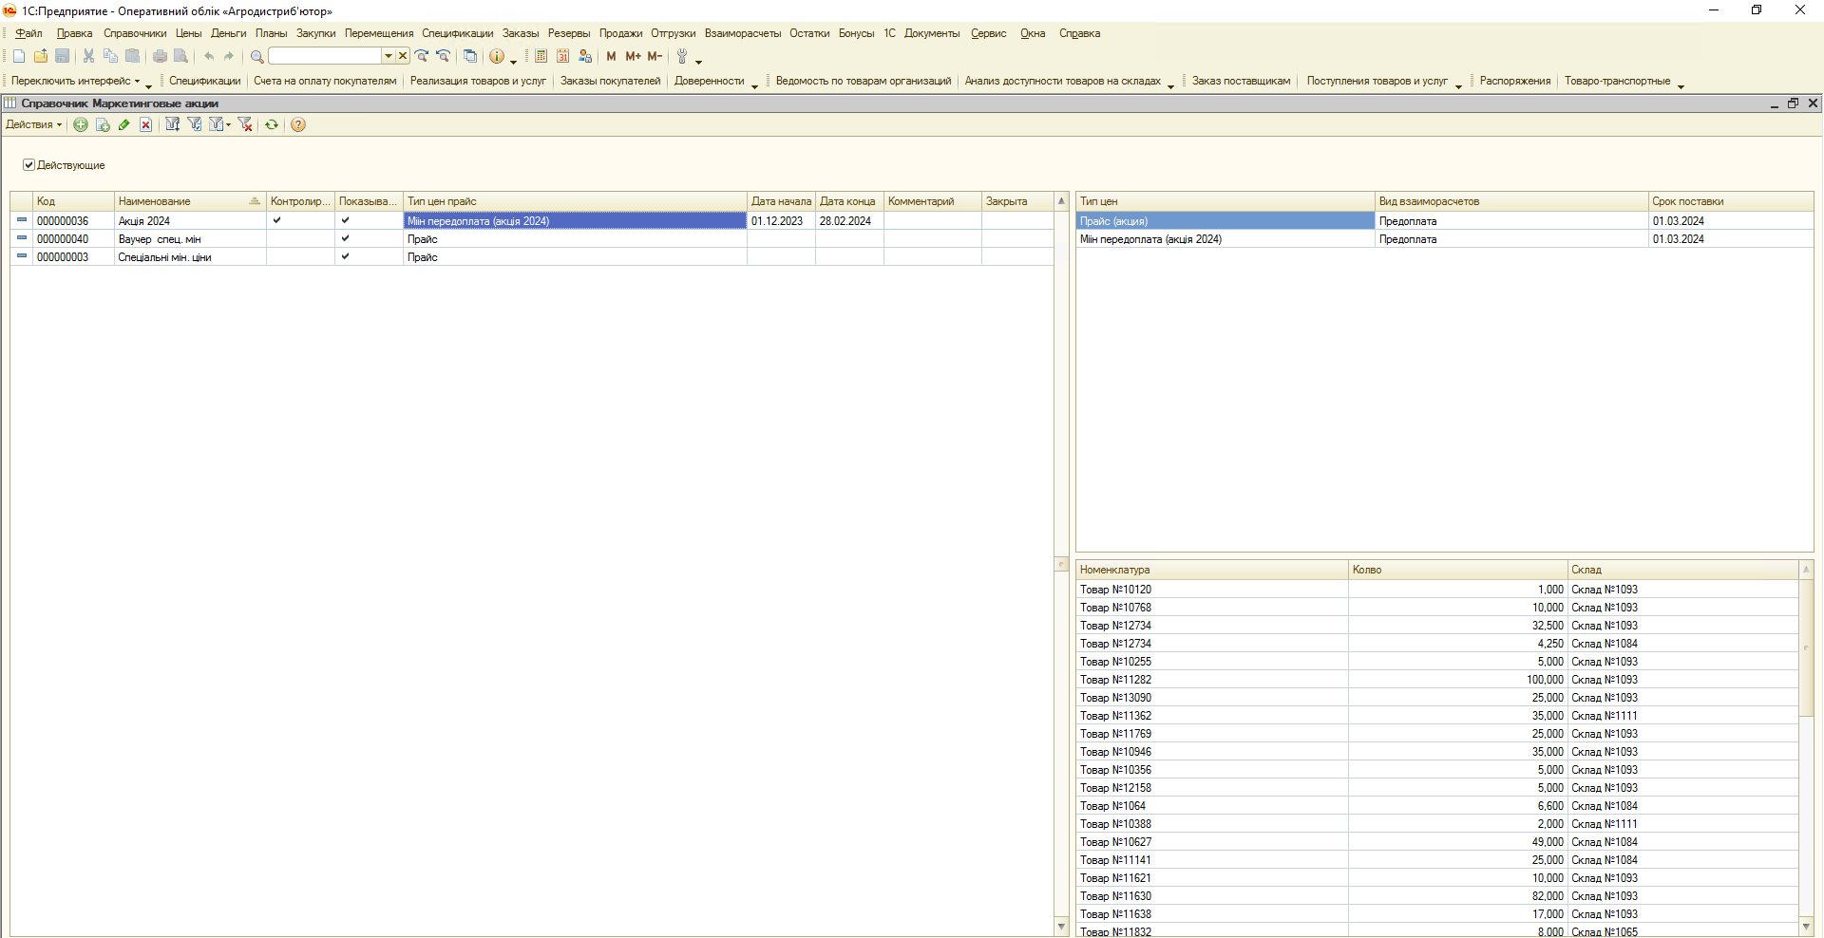Open the calculator icon in main toolbar
Viewport: 1824px width, 938px height.
click(541, 56)
